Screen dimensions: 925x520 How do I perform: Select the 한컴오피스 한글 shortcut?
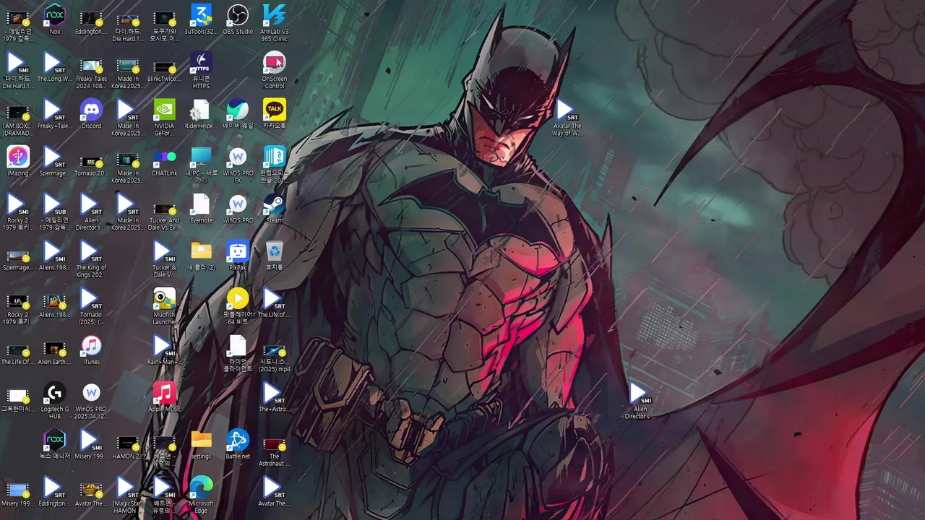275,164
